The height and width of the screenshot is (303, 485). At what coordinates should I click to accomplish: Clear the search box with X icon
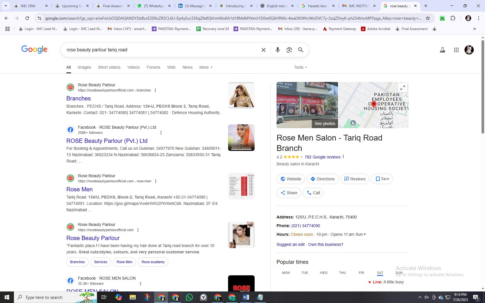point(263,50)
